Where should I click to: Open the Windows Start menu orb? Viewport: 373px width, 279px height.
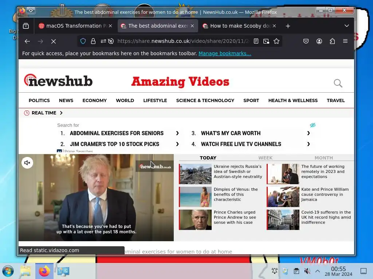8,271
